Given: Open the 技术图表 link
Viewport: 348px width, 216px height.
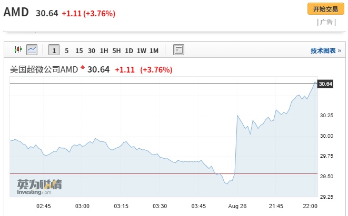Looking at the screenshot, I should pos(325,50).
